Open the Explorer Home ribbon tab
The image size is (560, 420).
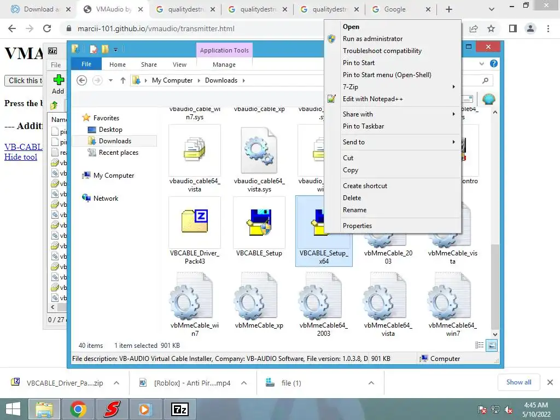pos(118,65)
